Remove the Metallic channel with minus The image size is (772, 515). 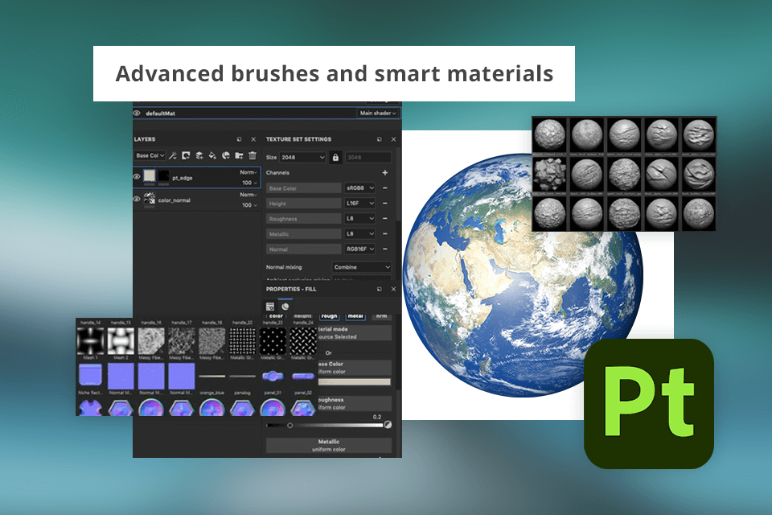[x=384, y=233]
